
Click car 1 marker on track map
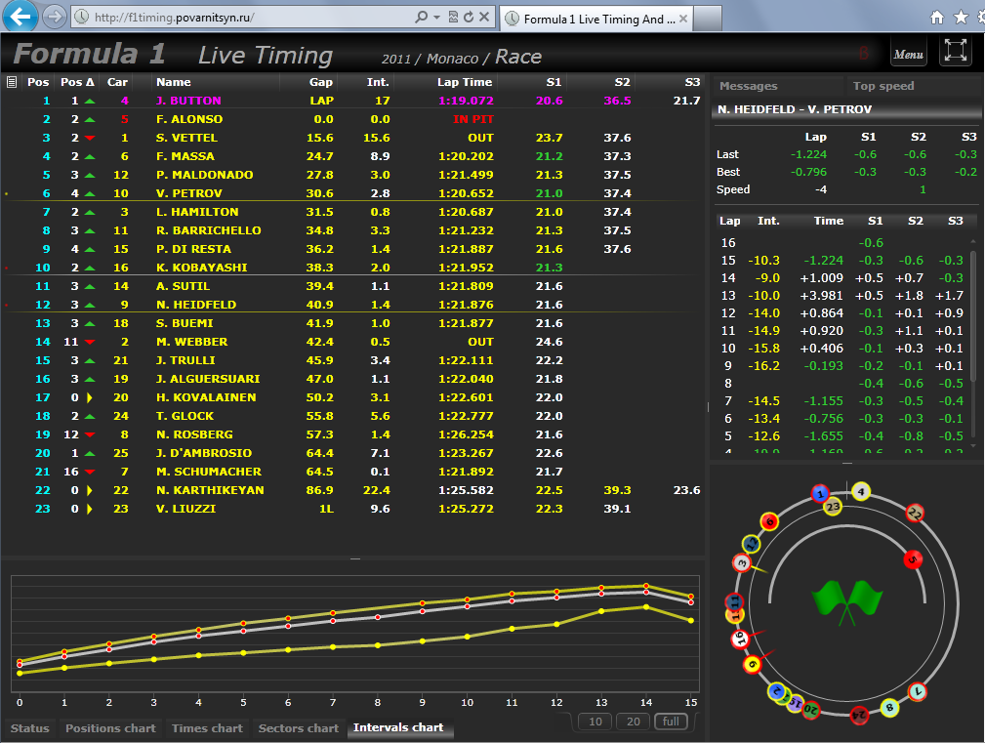820,494
